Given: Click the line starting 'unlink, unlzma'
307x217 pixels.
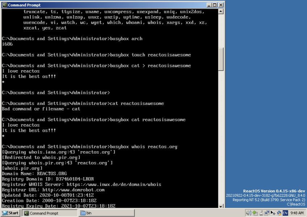Looking at the screenshot, I should [x=107, y=17].
